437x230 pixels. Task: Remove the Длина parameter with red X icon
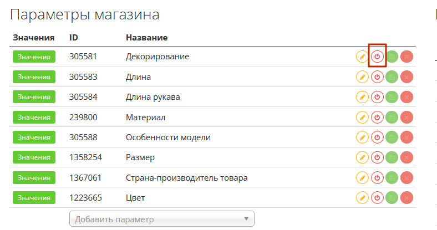click(407, 77)
